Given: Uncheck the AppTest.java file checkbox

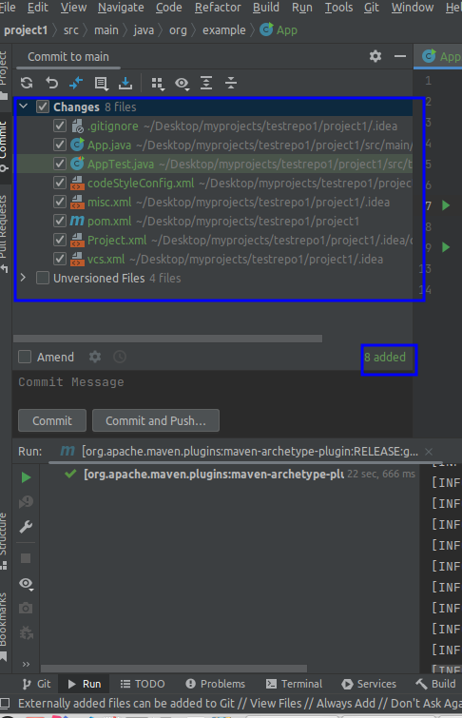Looking at the screenshot, I should 60,164.
